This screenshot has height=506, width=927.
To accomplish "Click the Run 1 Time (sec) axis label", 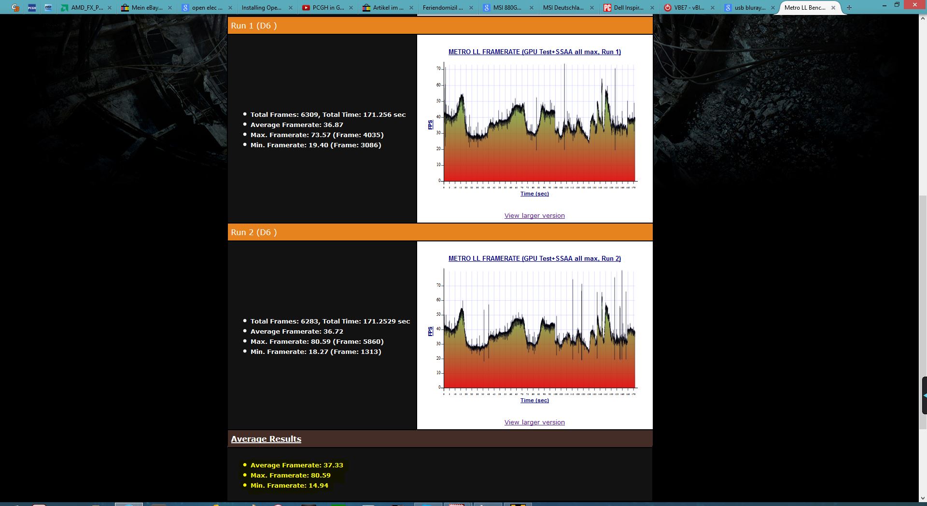I will pyautogui.click(x=534, y=194).
